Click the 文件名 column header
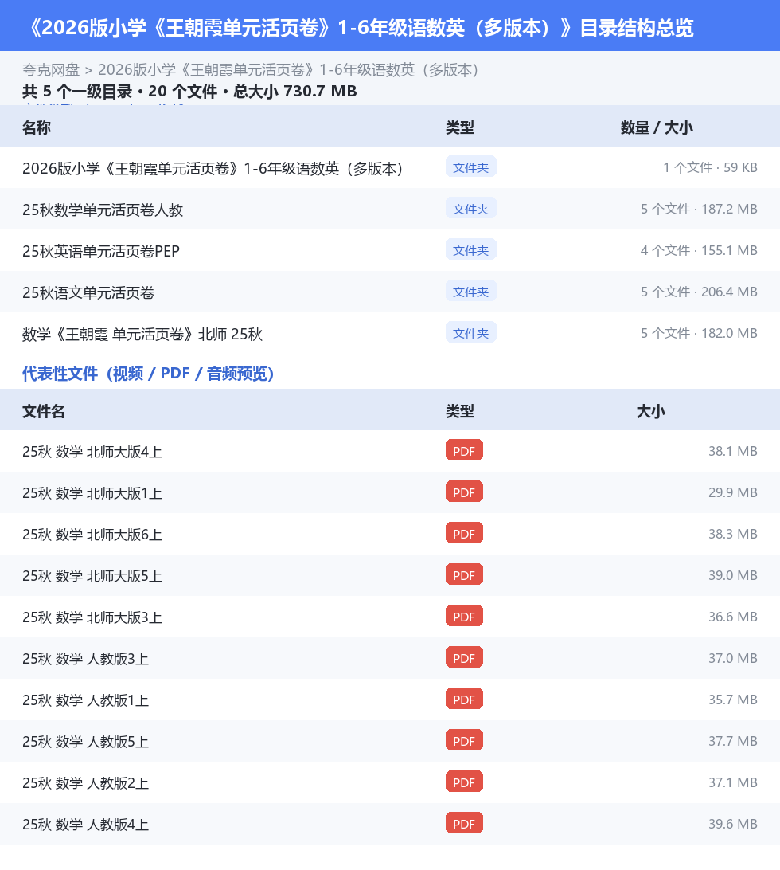780x870 pixels. click(x=44, y=411)
